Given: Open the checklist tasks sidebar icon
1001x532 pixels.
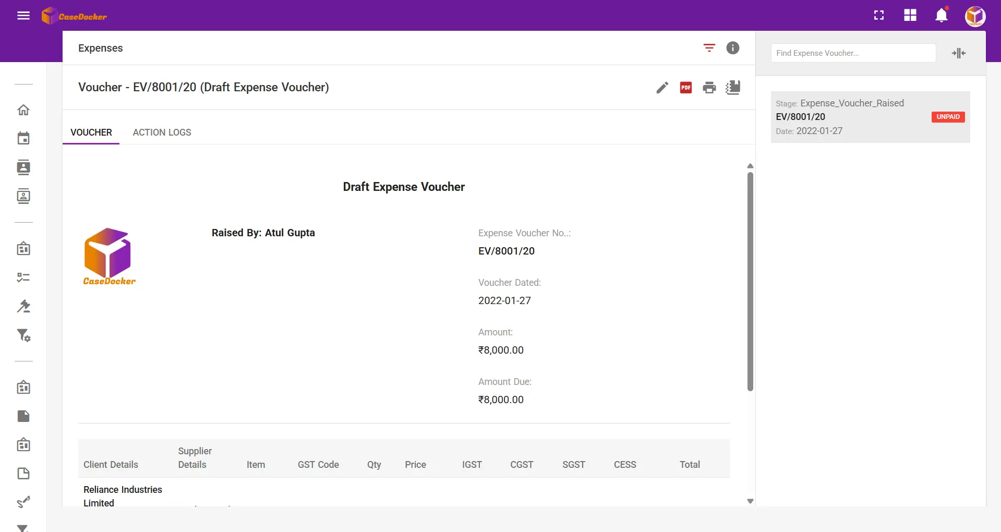Looking at the screenshot, I should tap(23, 277).
